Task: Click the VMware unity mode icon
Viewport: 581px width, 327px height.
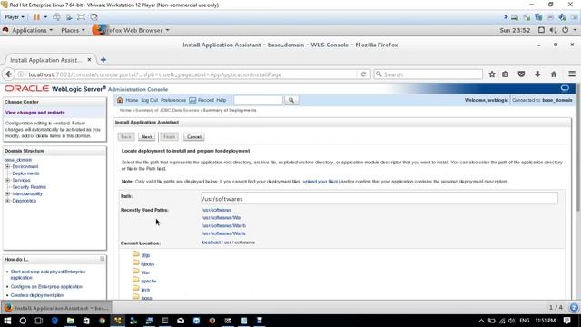Action: point(94,17)
